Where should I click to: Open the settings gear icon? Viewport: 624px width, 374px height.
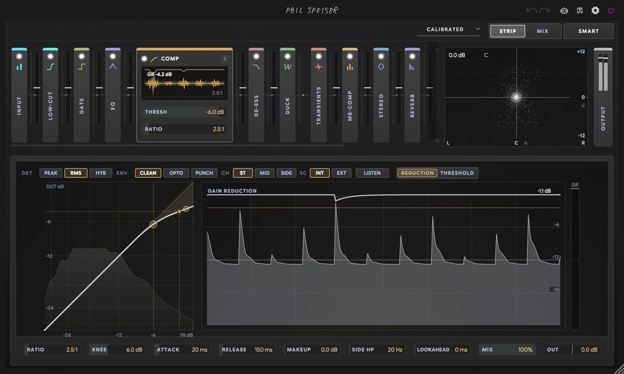595,10
